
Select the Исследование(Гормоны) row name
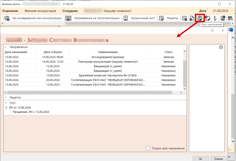108,57
